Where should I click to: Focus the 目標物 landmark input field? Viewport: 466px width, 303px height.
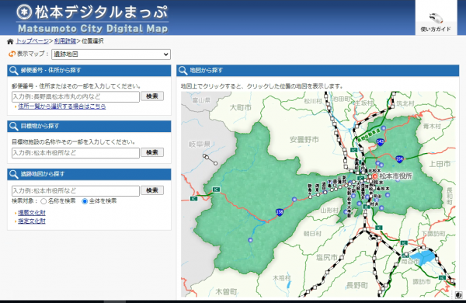(75, 153)
